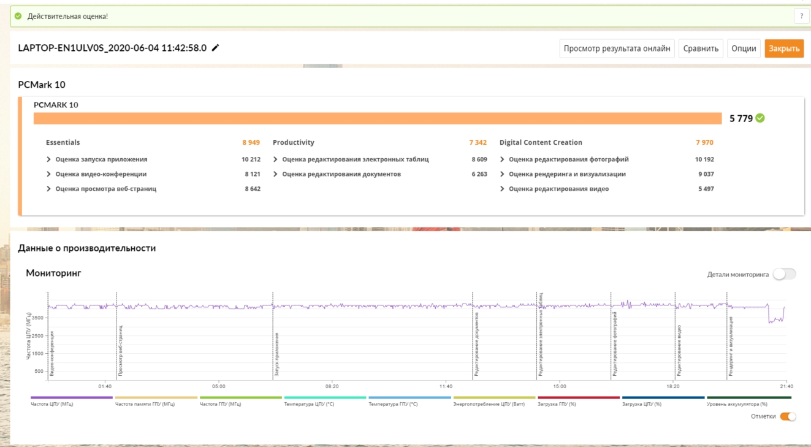The width and height of the screenshot is (811, 447).
Task: Click the photo editing score 10 192
Action: click(704, 159)
